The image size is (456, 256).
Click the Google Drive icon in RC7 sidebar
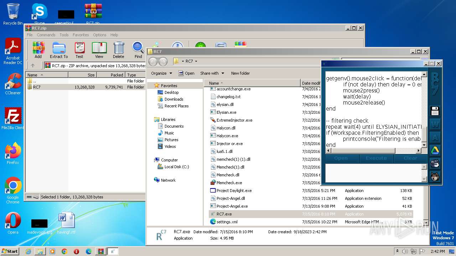(435, 151)
